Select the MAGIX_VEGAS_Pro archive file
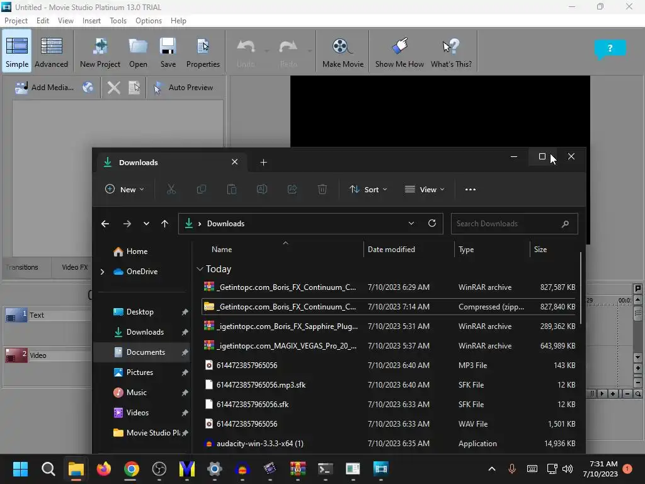Viewport: 645px width, 484px height. (x=389, y=346)
